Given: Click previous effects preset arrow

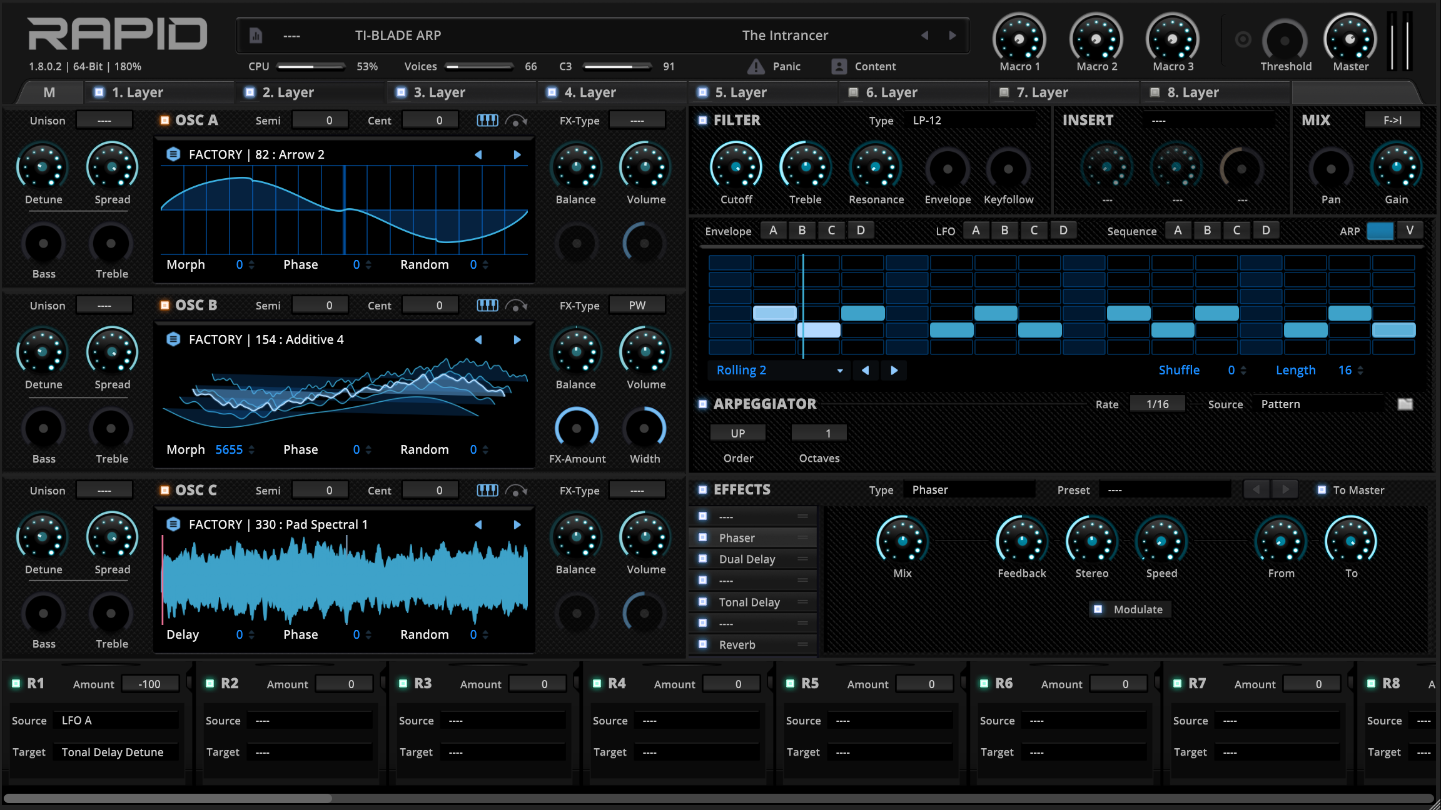Looking at the screenshot, I should point(1256,489).
